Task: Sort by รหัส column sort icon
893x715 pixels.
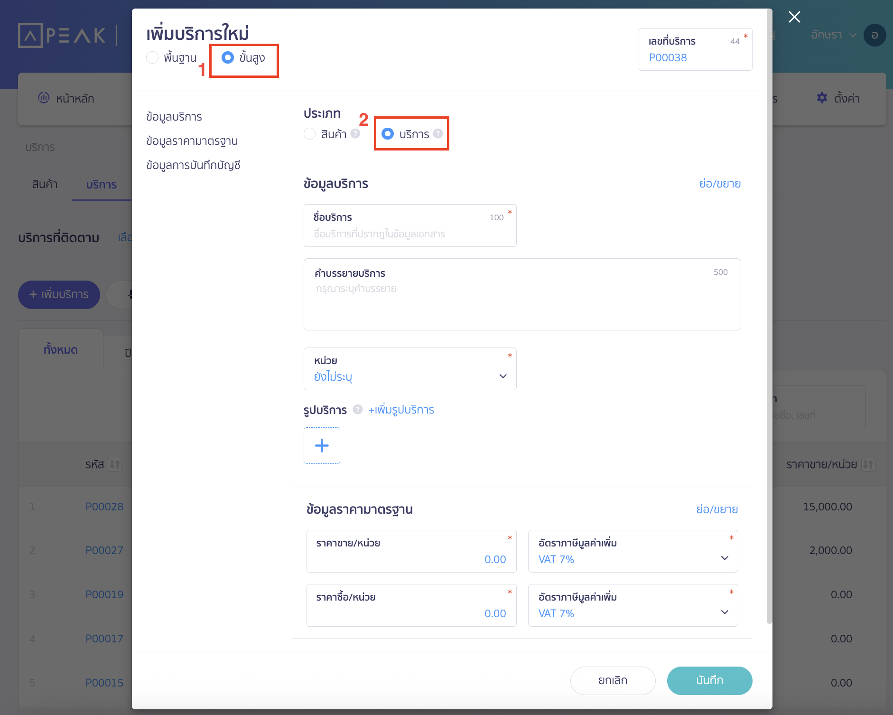Action: pos(115,464)
